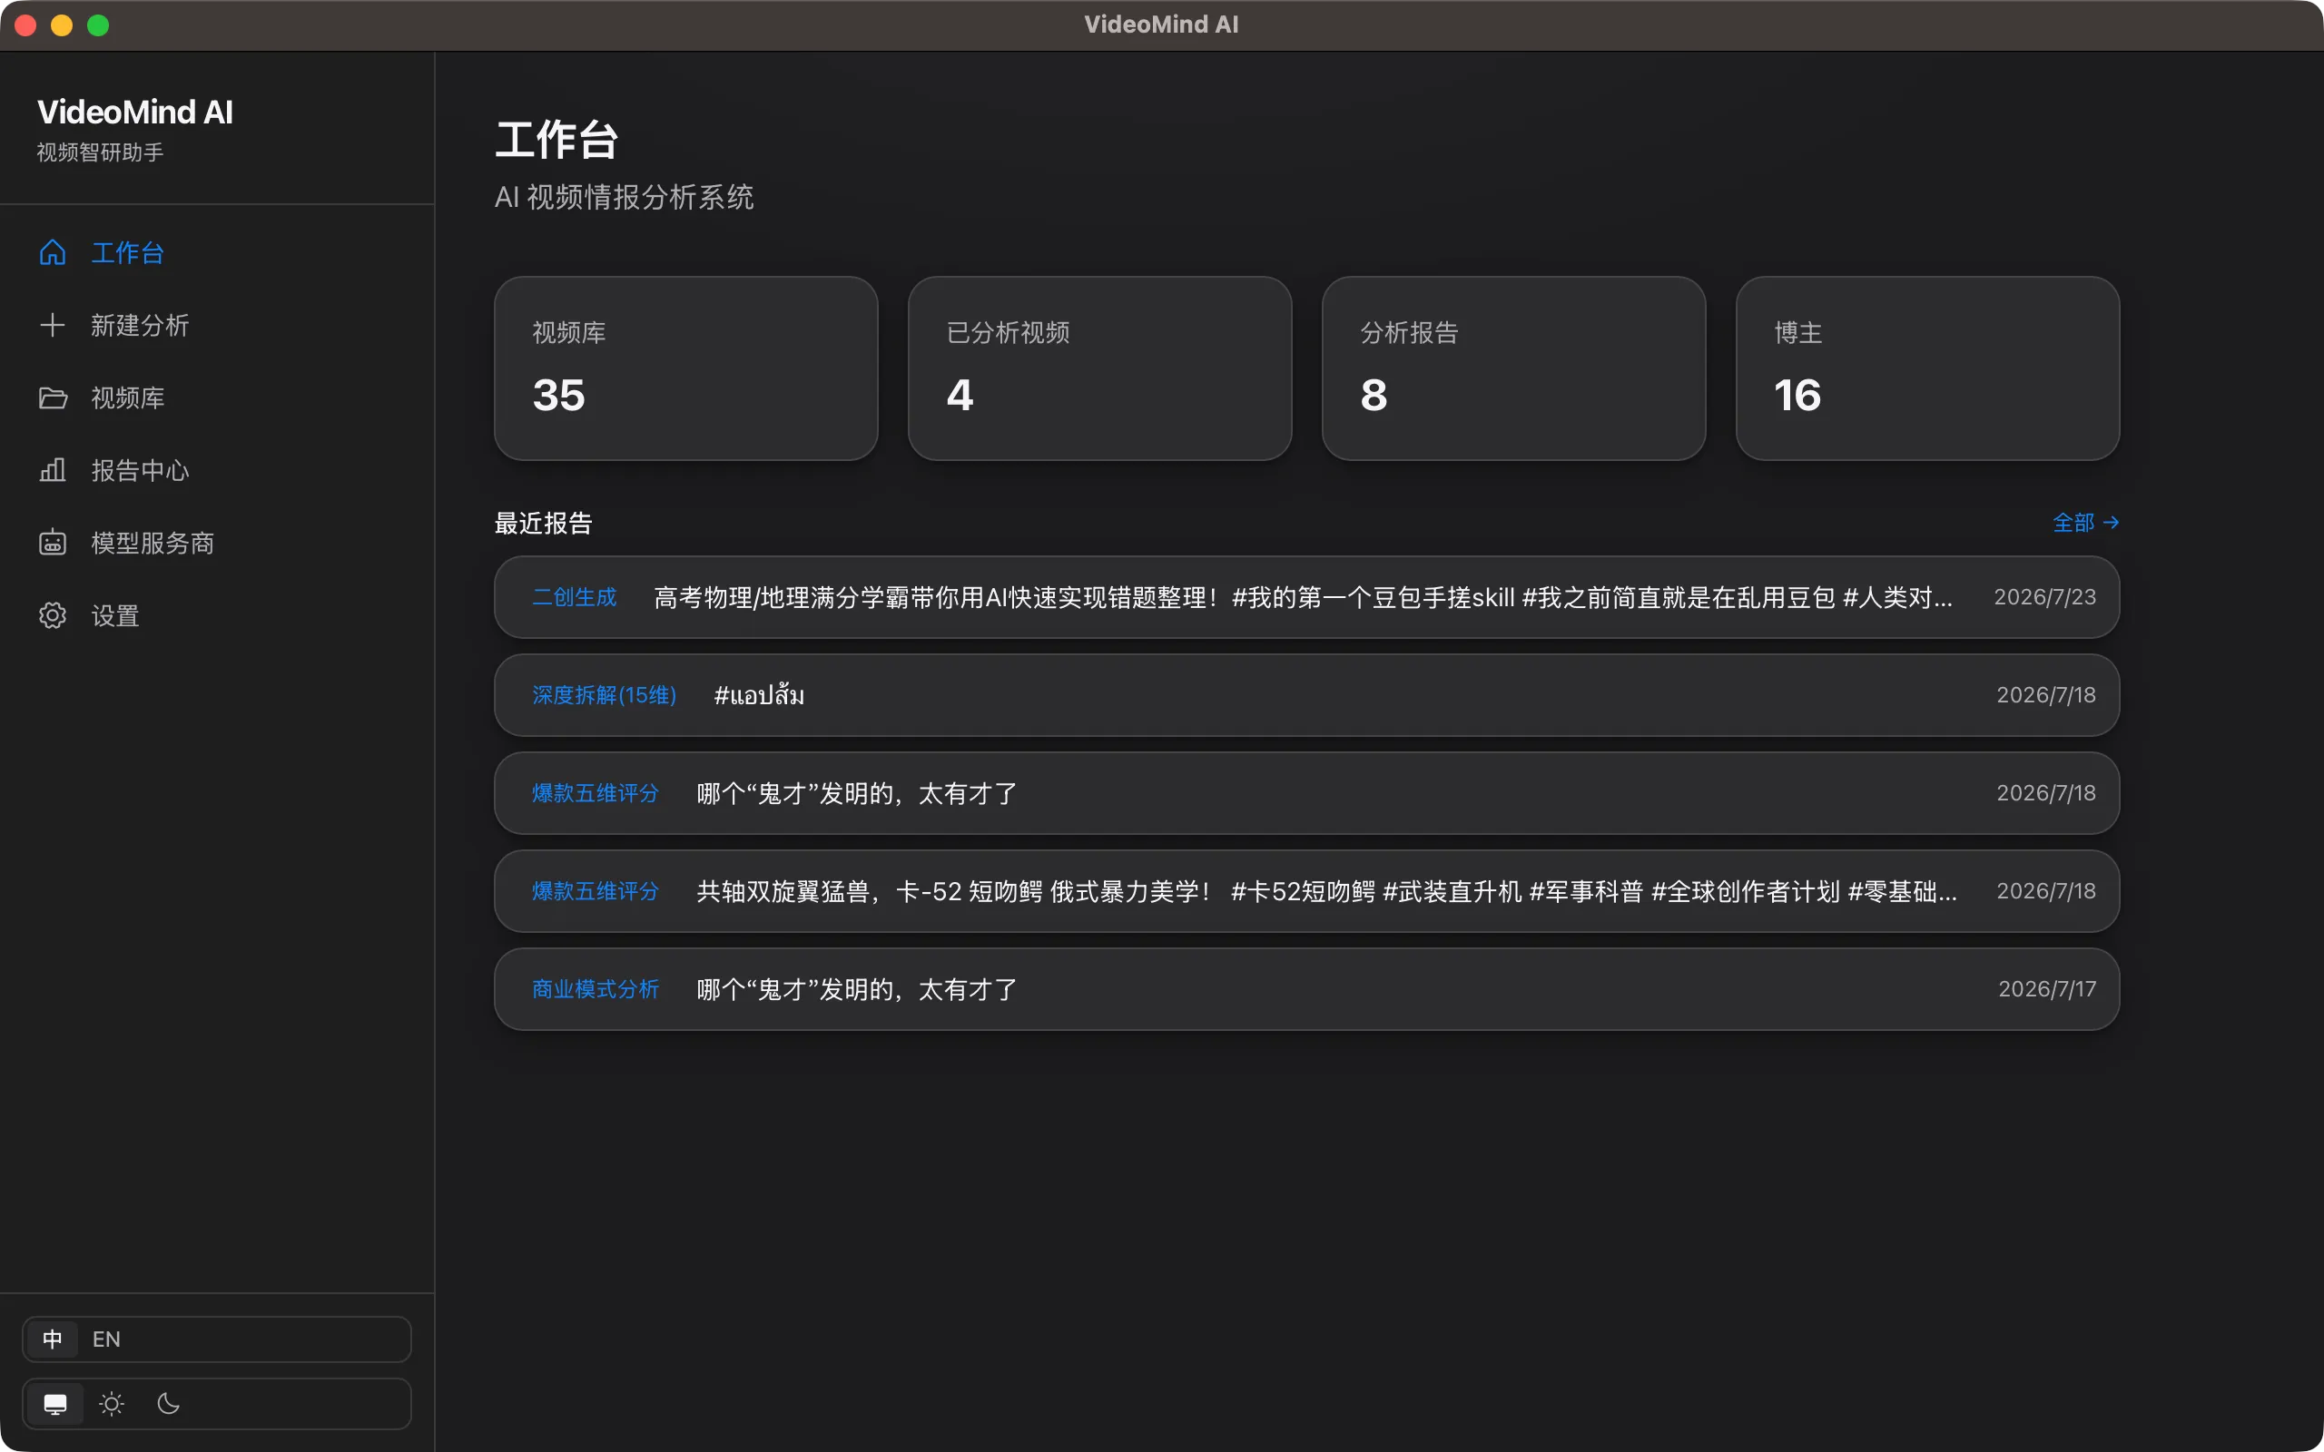Image resolution: width=2324 pixels, height=1452 pixels.
Task: Open the 工作台 sidebar label
Action: [x=128, y=252]
